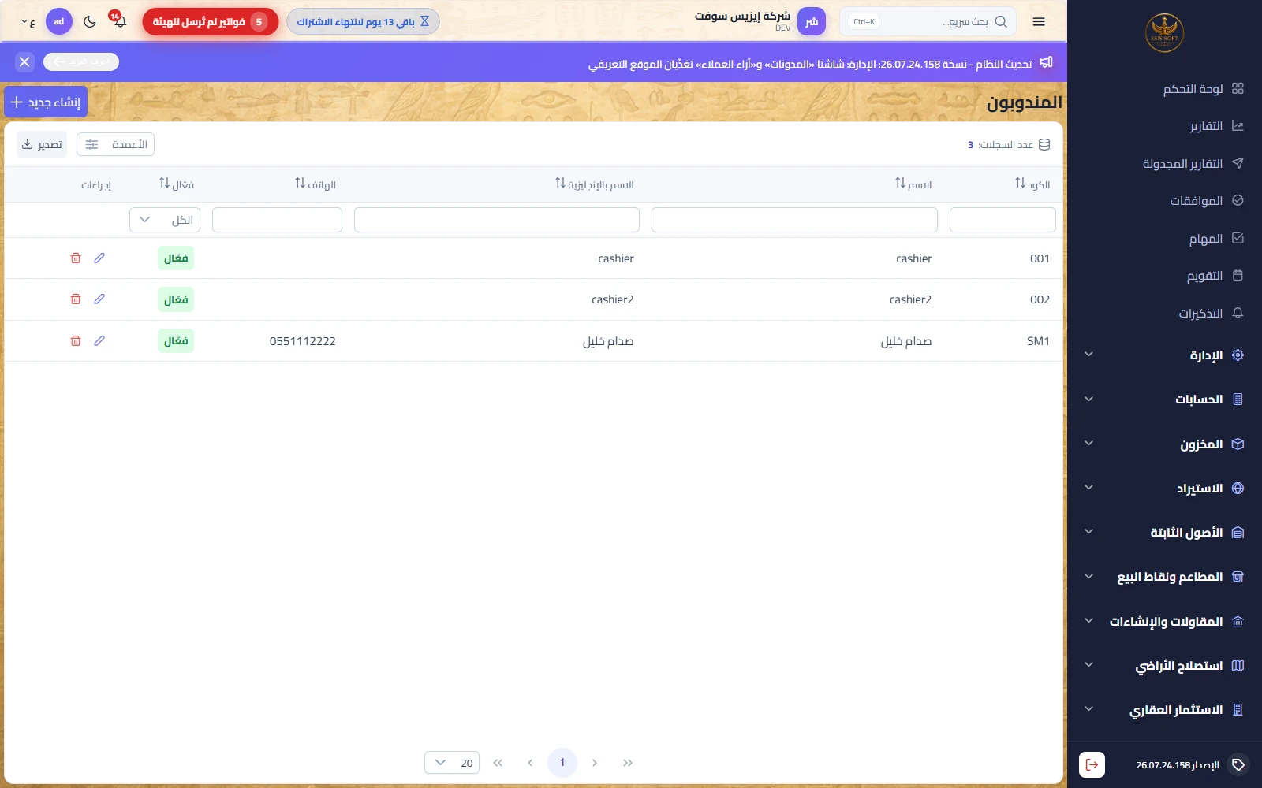1262x788 pixels.
Task: Click the إنشاء جديد button
Action: click(46, 102)
